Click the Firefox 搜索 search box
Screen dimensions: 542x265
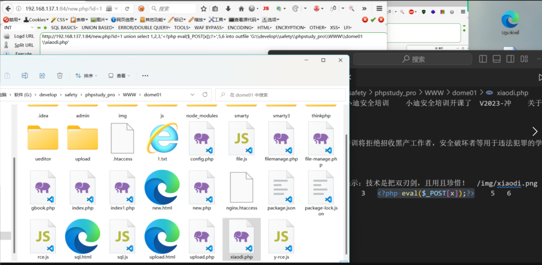coord(173,8)
